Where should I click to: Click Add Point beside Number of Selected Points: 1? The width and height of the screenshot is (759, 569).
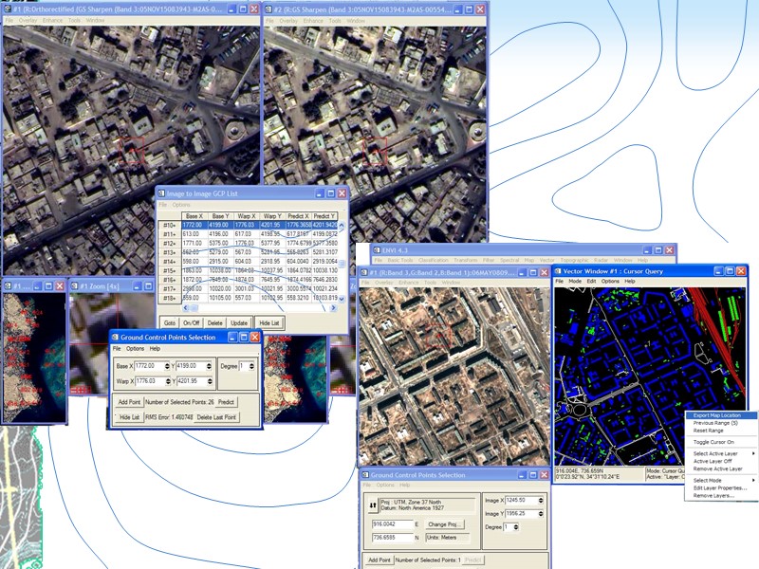click(x=379, y=560)
